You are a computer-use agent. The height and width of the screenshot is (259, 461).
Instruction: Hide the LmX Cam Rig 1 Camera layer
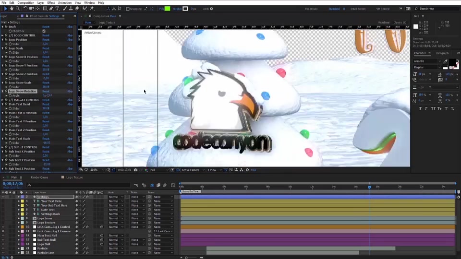[3, 231]
